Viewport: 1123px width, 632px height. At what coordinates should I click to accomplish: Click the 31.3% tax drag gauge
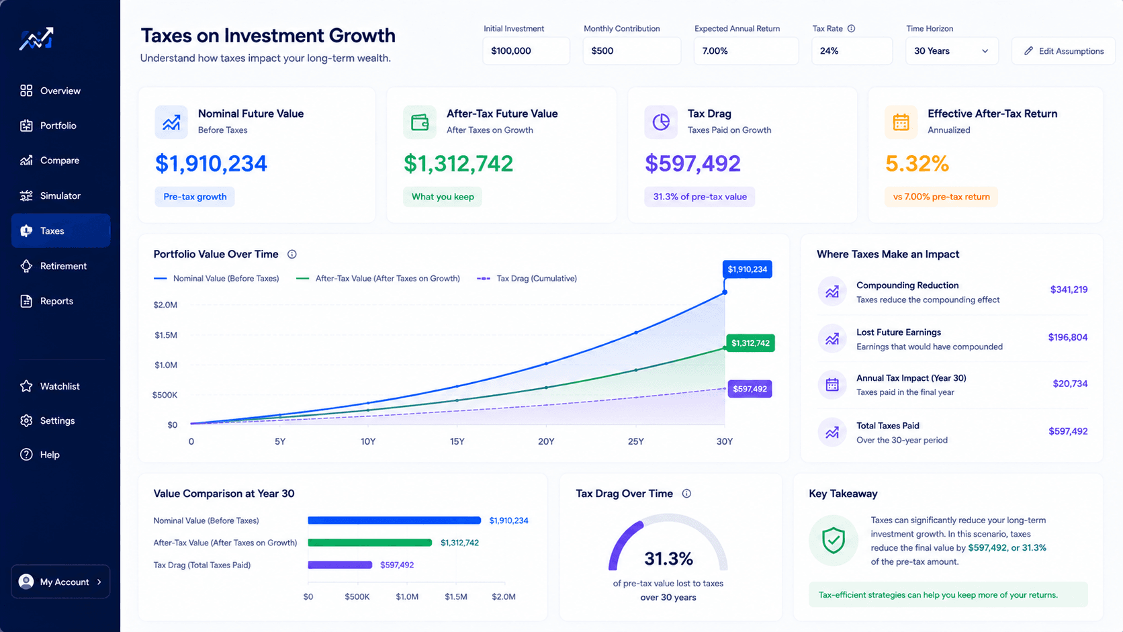668,544
